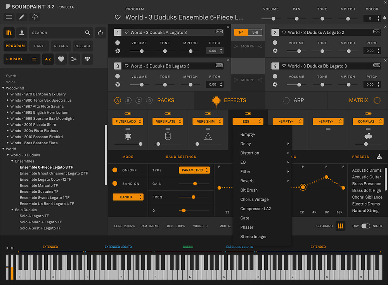Viewport: 388px width, 285px height.
Task: Select the 5-8 parts button
Action: pyautogui.click(x=255, y=33)
